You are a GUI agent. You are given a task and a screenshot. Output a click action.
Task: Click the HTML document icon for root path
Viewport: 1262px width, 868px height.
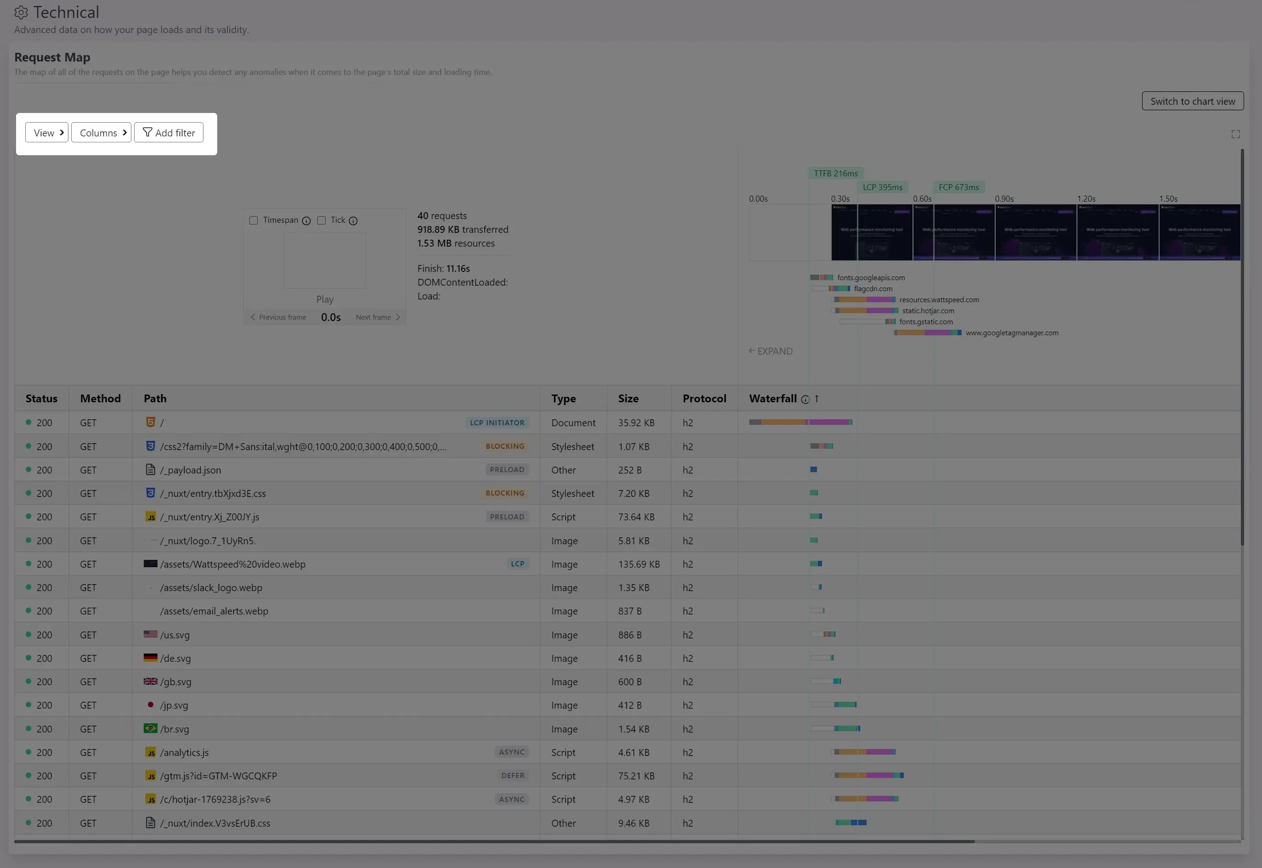point(151,422)
